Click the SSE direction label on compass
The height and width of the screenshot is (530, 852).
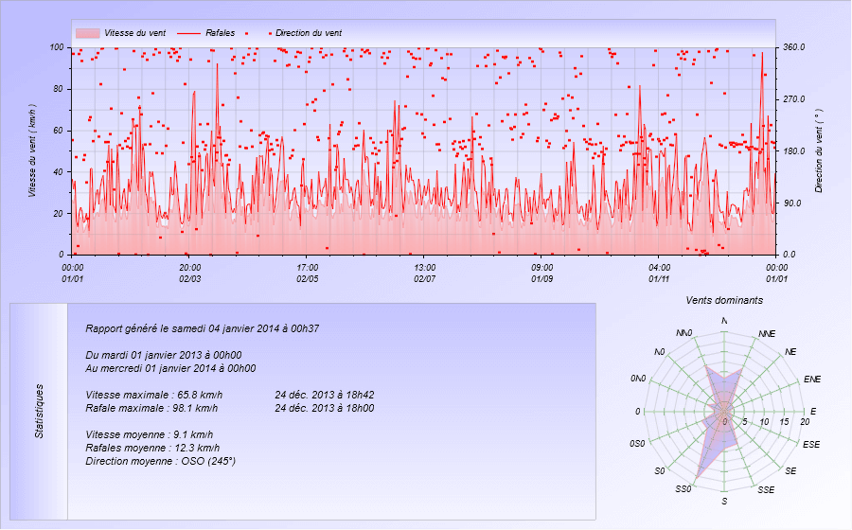767,489
